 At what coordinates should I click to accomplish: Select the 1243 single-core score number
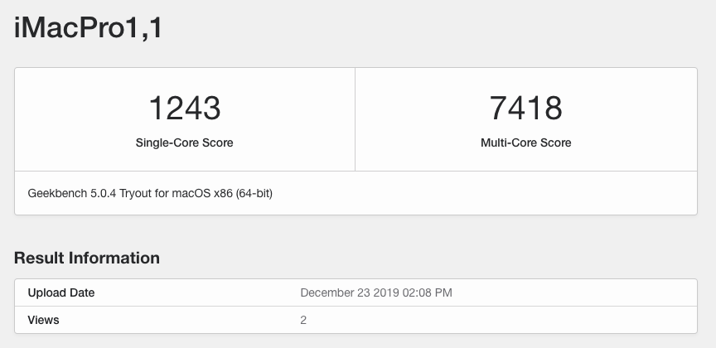pos(184,108)
